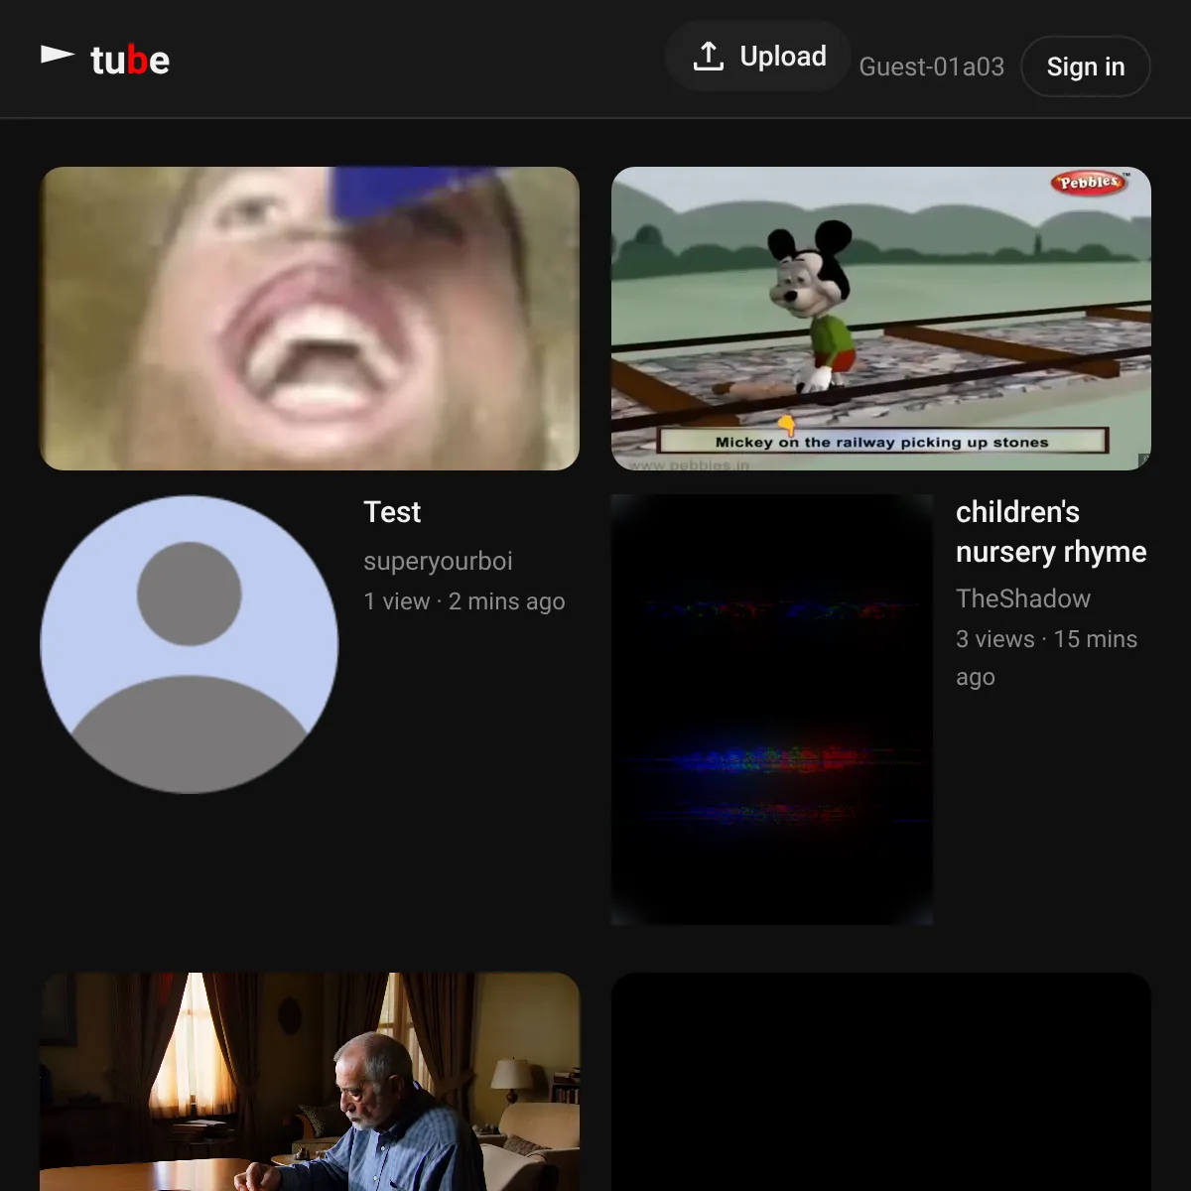Click superyourboi's default avatar
This screenshot has height=1191, width=1191.
[190, 644]
